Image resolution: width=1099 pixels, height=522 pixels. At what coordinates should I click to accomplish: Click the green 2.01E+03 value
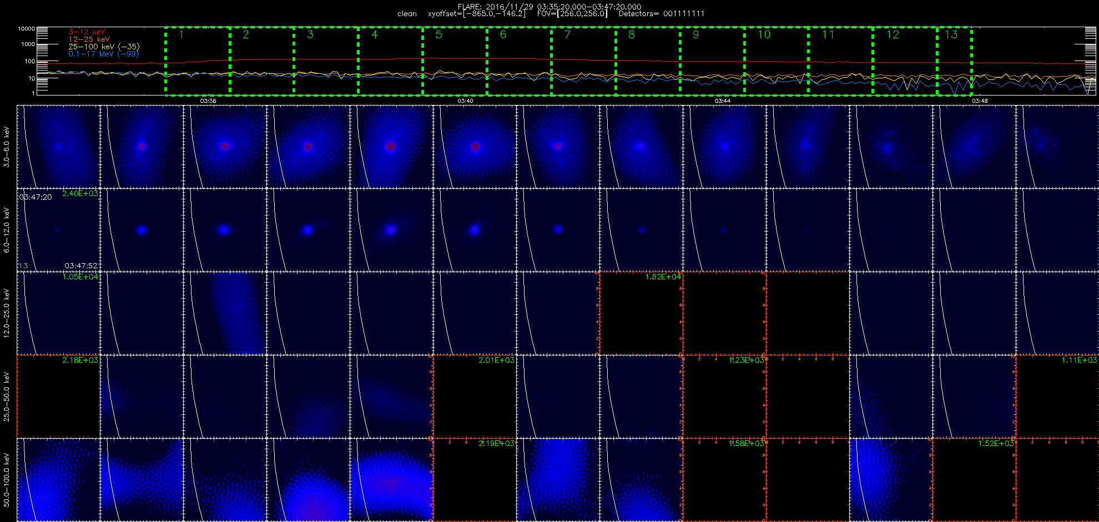click(x=496, y=360)
